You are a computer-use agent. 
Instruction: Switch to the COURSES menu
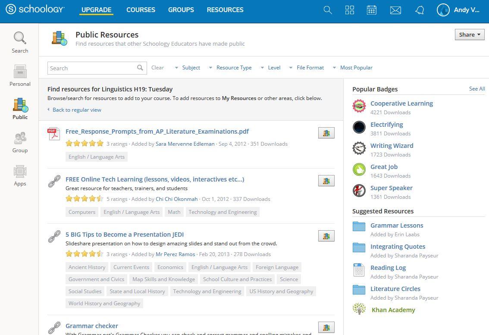(141, 9)
